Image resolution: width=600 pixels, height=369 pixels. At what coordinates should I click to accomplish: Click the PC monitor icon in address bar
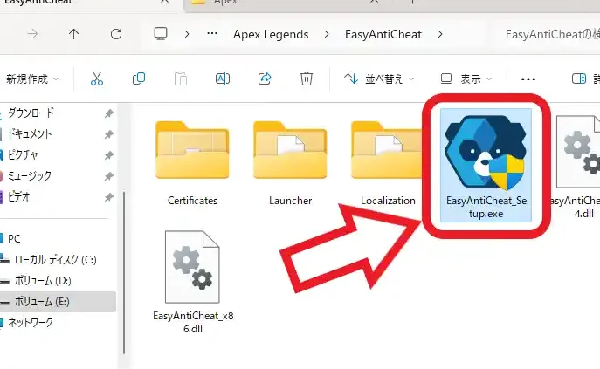161,34
